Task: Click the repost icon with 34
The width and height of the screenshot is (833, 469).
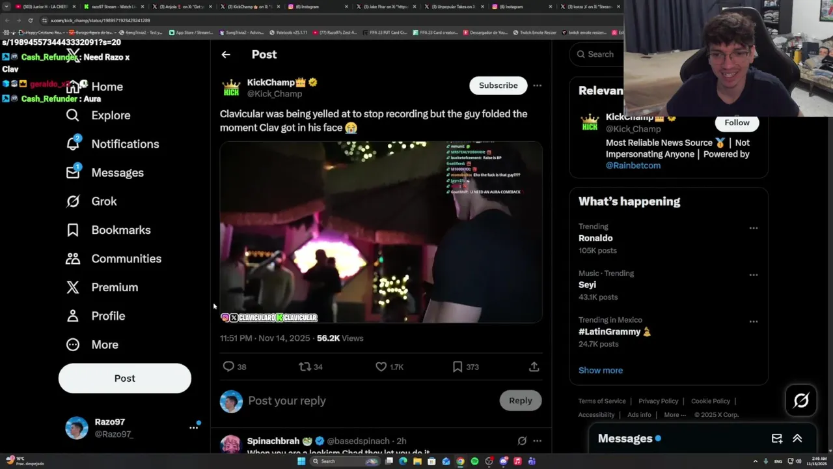Action: coord(305,367)
